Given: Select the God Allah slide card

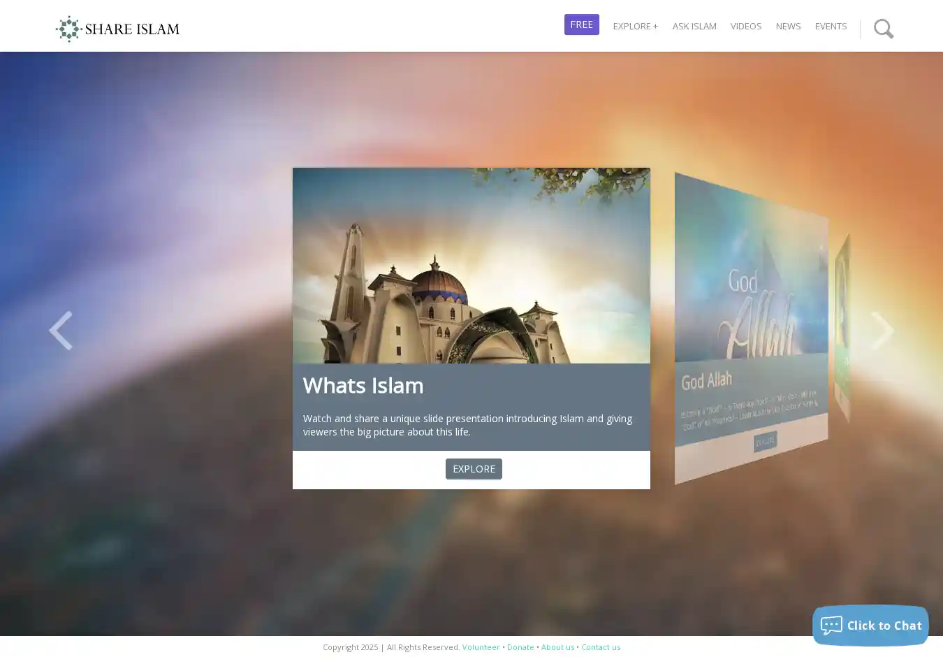Looking at the screenshot, I should point(751,328).
